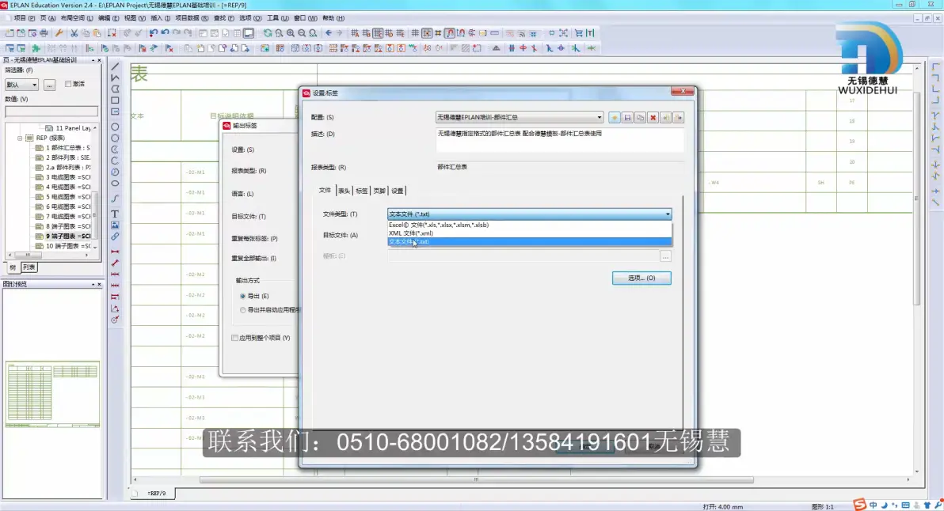944x511 pixels.
Task: Check 应用到整个项目 (Y) checkbox
Action: click(234, 338)
